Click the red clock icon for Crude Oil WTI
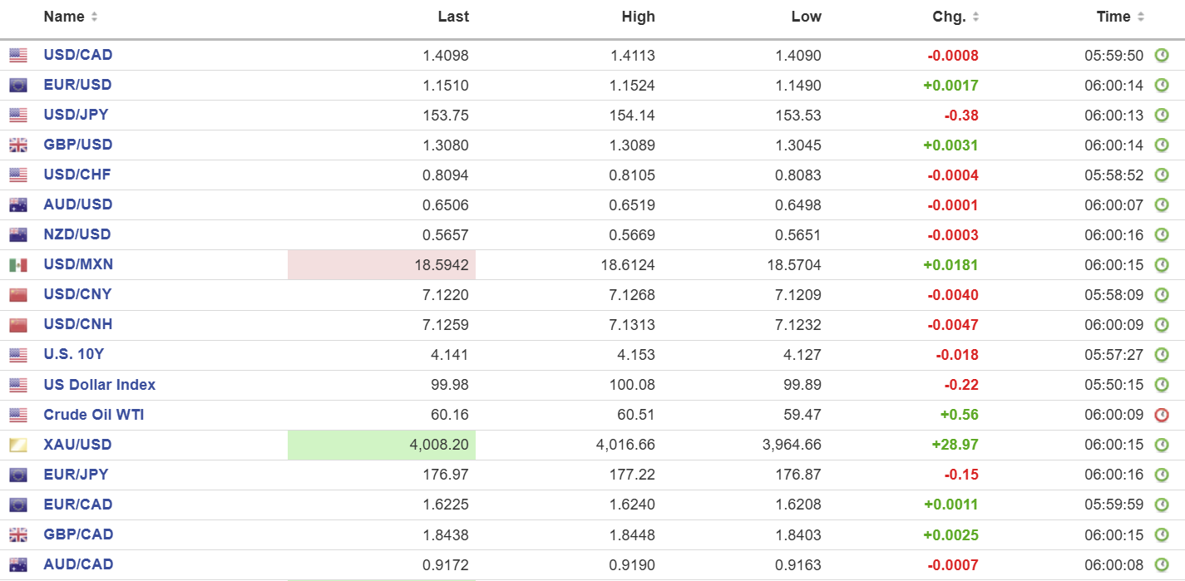This screenshot has height=581, width=1185. (x=1162, y=415)
